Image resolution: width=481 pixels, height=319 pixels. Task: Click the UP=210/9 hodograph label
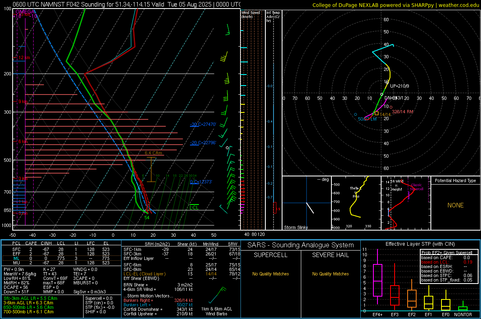(399, 86)
